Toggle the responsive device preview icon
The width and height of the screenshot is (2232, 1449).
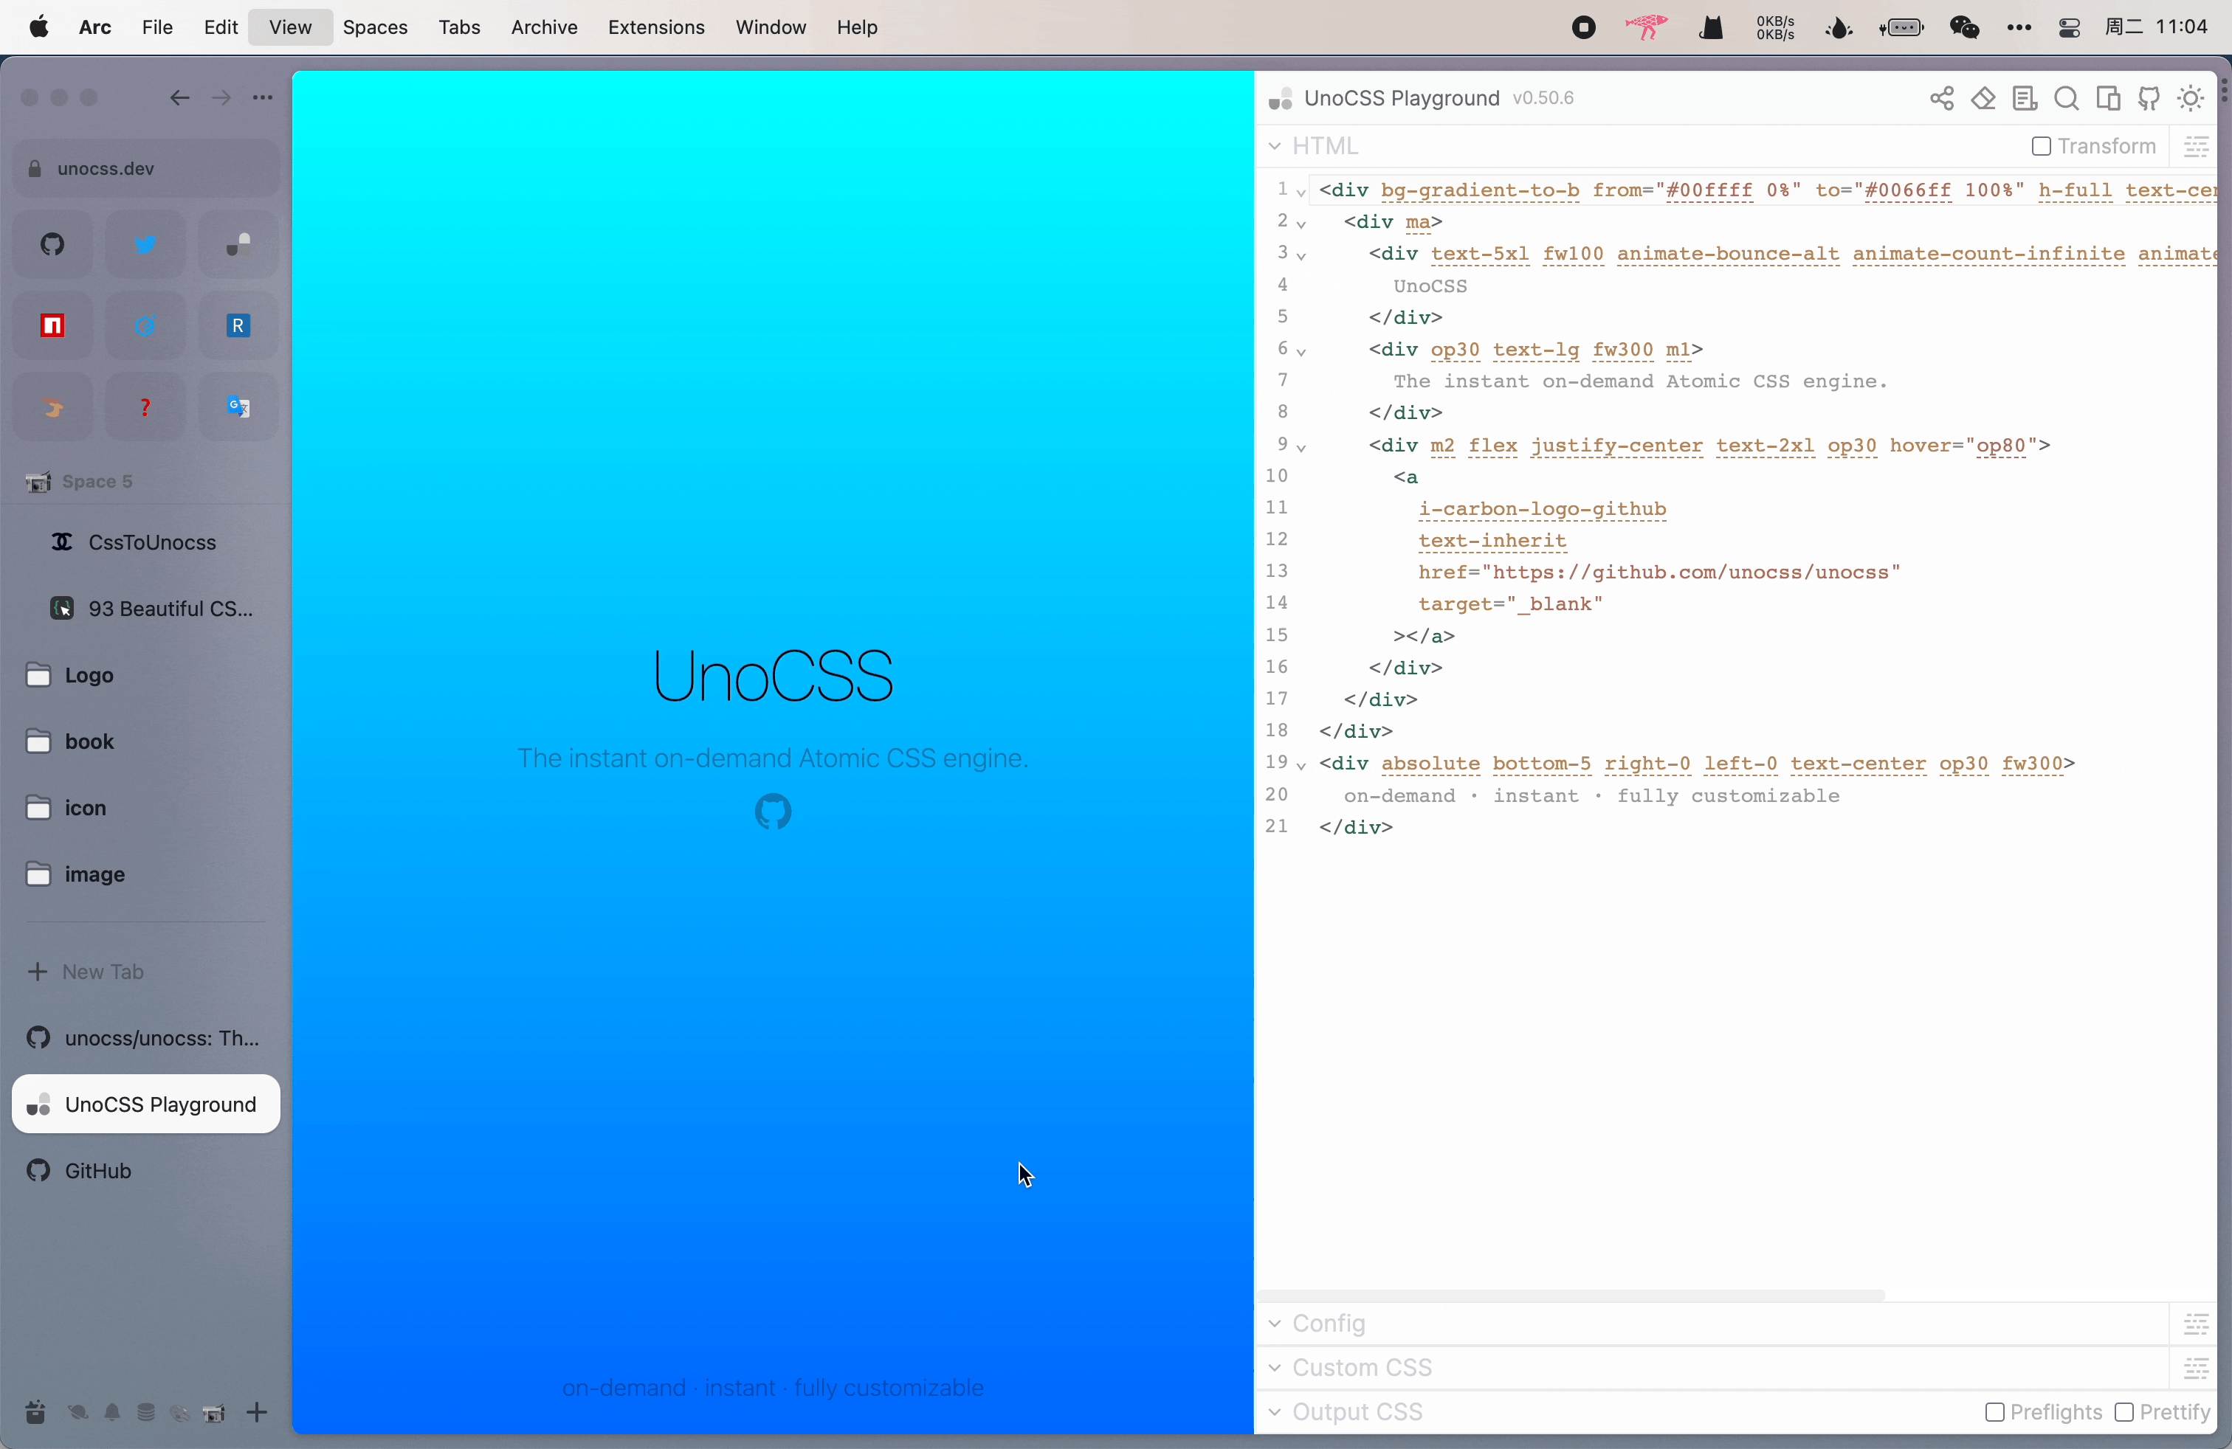tap(2108, 100)
